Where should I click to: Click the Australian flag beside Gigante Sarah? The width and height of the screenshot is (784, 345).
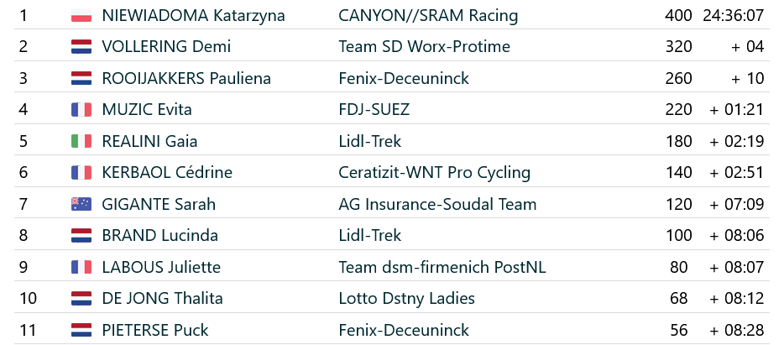pyautogui.click(x=81, y=204)
